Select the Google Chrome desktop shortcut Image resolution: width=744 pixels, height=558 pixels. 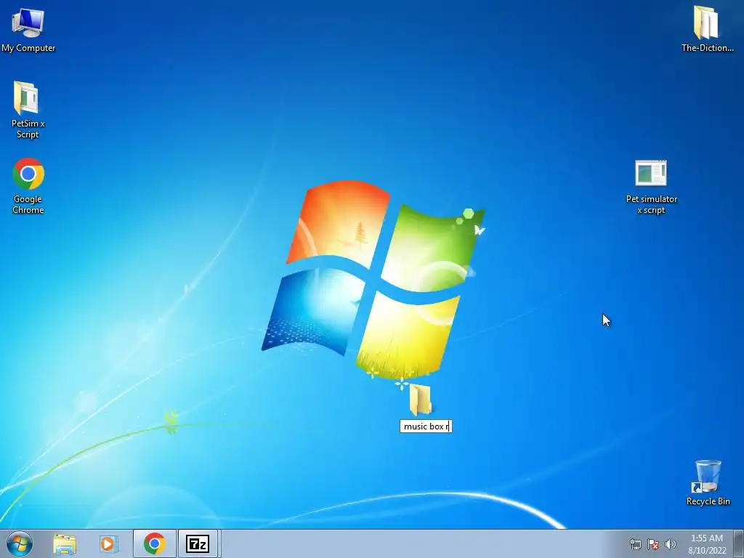pyautogui.click(x=28, y=174)
